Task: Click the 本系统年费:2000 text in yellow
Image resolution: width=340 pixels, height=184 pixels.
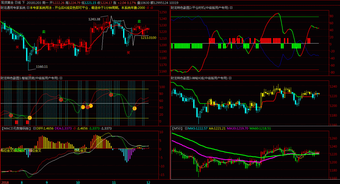Action: coord(133,8)
